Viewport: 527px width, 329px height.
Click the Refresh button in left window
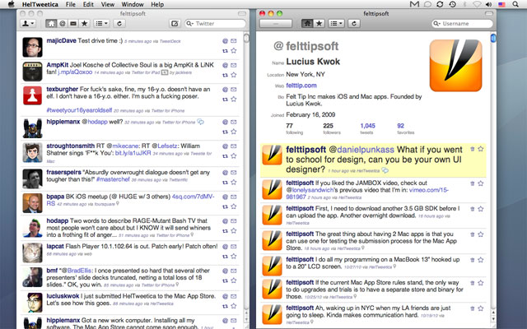(x=119, y=24)
